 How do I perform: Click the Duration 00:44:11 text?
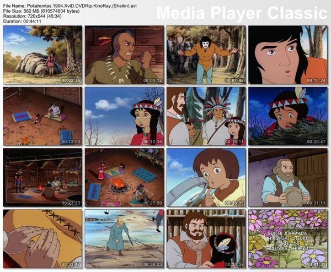(22, 21)
